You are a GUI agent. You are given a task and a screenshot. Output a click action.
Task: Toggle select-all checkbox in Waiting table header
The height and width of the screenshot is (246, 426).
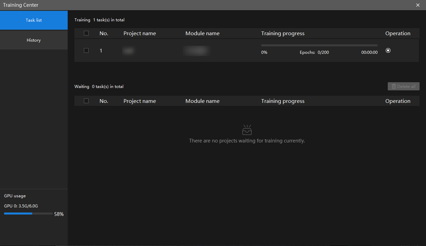point(86,101)
